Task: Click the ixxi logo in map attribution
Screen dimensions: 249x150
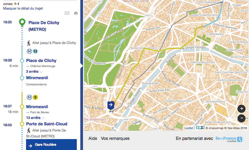Action: 200,128
